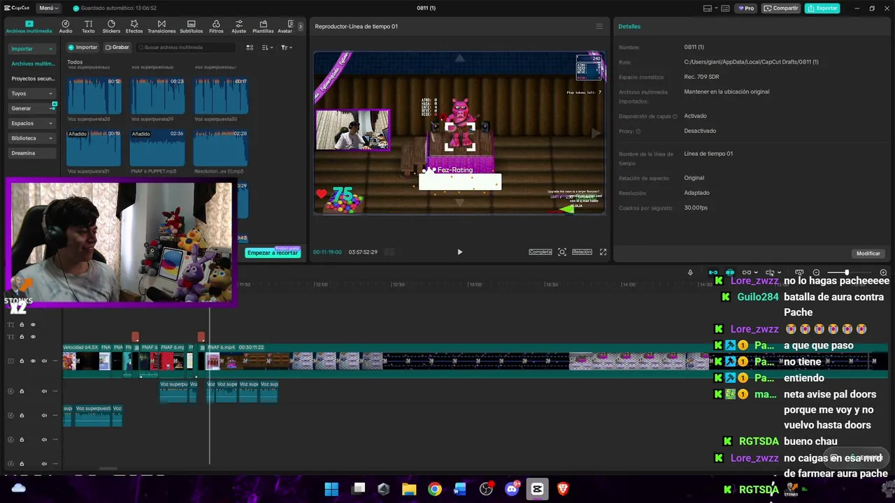The height and width of the screenshot is (503, 895).
Task: Click the Modificar button in Detalles
Action: [x=868, y=254]
